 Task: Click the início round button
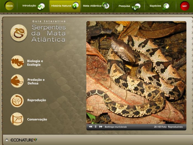click(9, 6)
